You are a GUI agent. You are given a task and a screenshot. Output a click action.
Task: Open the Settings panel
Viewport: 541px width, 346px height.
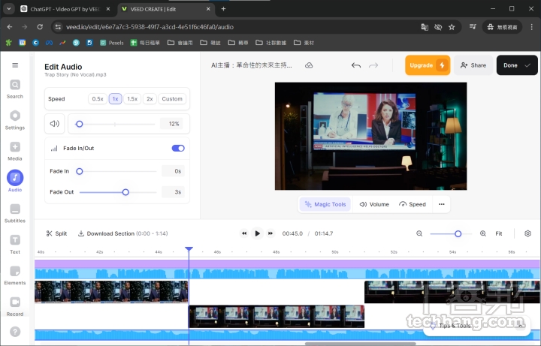[x=15, y=120]
